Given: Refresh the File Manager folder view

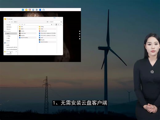Looking at the screenshot, I should 10,22.
